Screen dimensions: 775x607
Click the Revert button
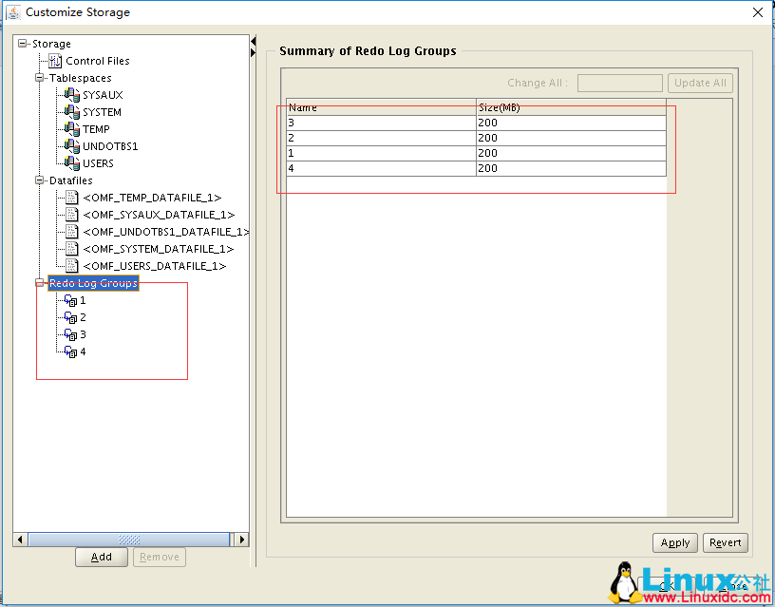(x=725, y=541)
